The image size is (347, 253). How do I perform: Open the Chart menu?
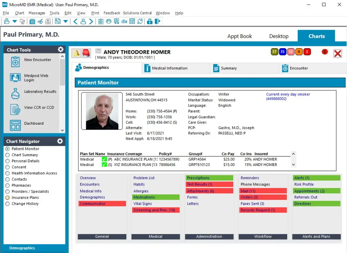coord(19,13)
